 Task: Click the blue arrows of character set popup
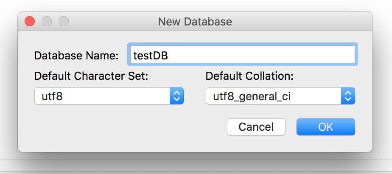176,96
